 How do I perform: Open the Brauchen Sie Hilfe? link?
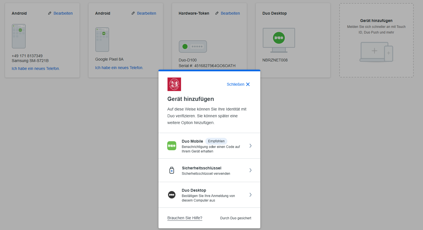(185, 218)
